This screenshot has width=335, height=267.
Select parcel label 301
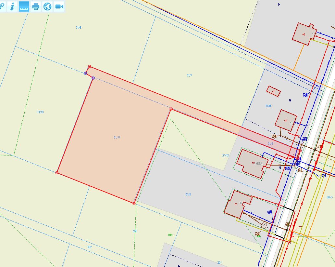point(219,262)
